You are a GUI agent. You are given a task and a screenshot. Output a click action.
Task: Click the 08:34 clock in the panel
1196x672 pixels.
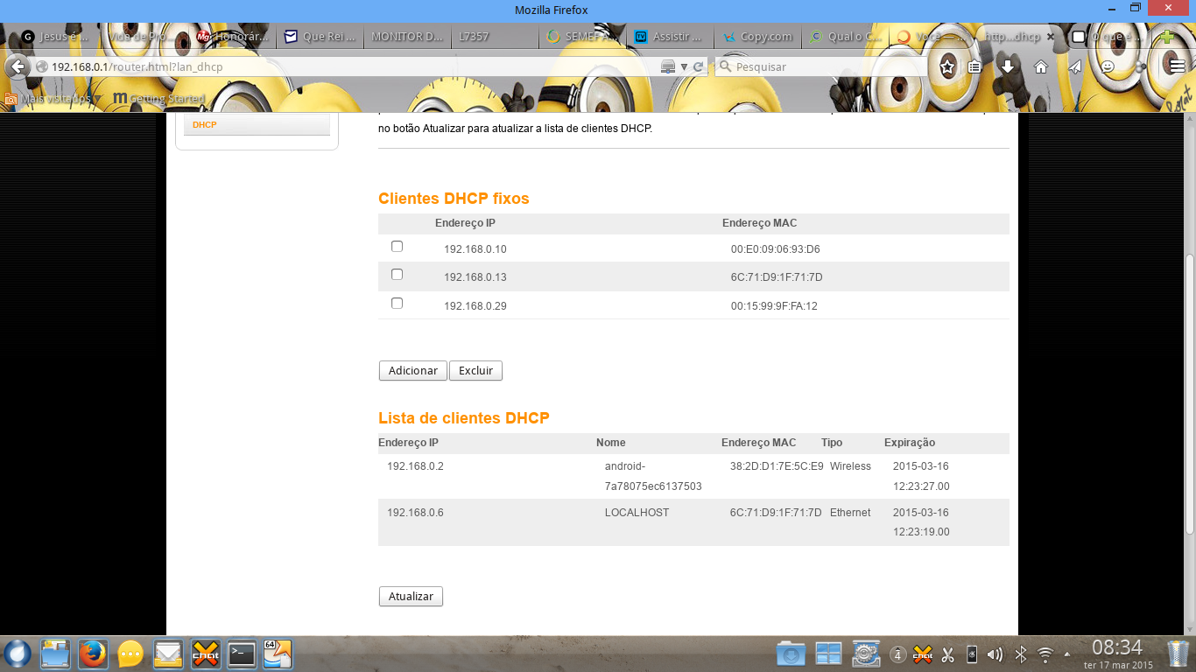[x=1117, y=648]
